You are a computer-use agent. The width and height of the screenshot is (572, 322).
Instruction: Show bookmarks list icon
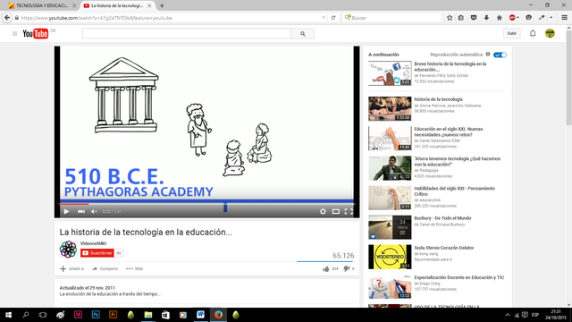pyautogui.click(x=461, y=18)
